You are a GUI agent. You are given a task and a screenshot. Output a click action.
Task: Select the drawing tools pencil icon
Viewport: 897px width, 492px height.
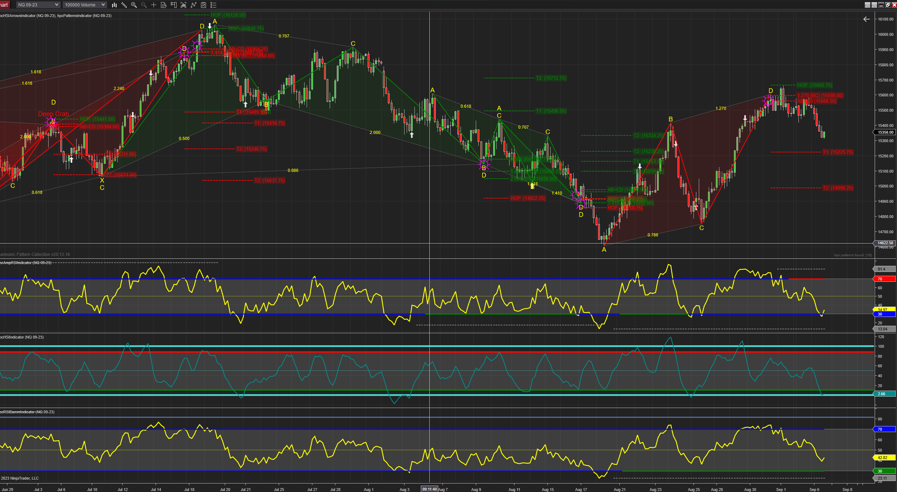pyautogui.click(x=124, y=5)
